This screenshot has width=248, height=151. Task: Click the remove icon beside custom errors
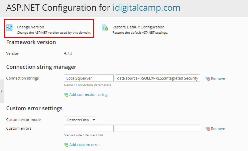208,129
